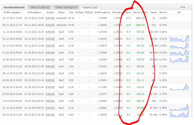Open EURUSD link in 01.10.2013 row
This screenshot has width=194, height=125.
(x=50, y=108)
